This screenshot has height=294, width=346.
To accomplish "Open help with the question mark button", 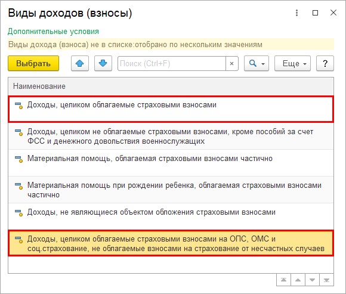I will click(x=325, y=64).
